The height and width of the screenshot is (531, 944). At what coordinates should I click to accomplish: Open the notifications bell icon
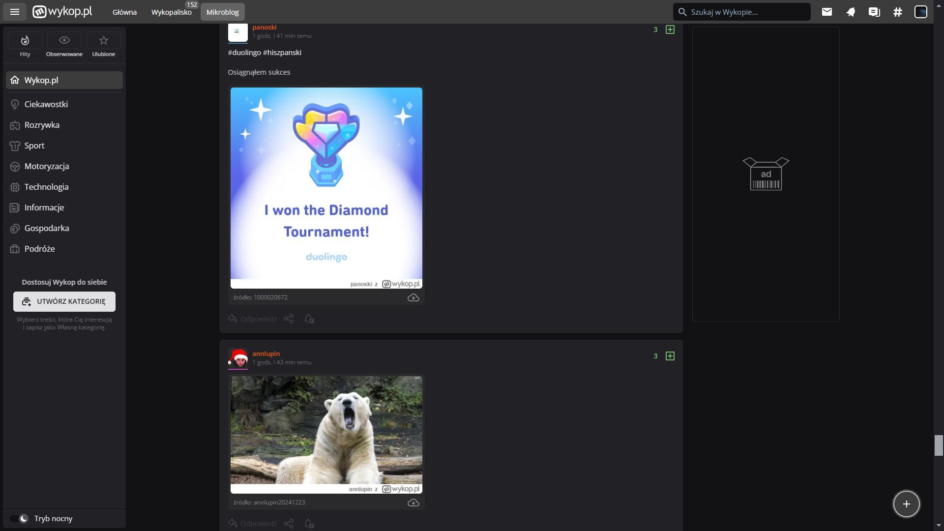(851, 12)
